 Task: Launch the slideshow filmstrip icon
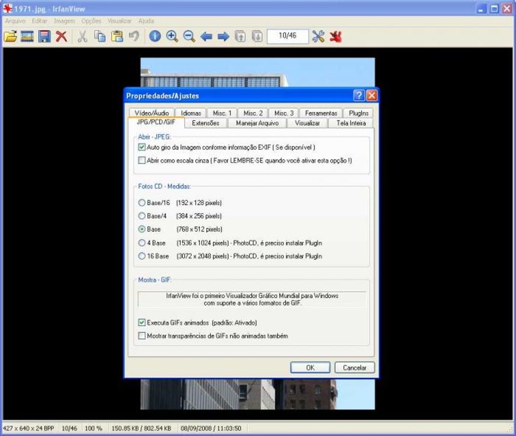click(27, 36)
